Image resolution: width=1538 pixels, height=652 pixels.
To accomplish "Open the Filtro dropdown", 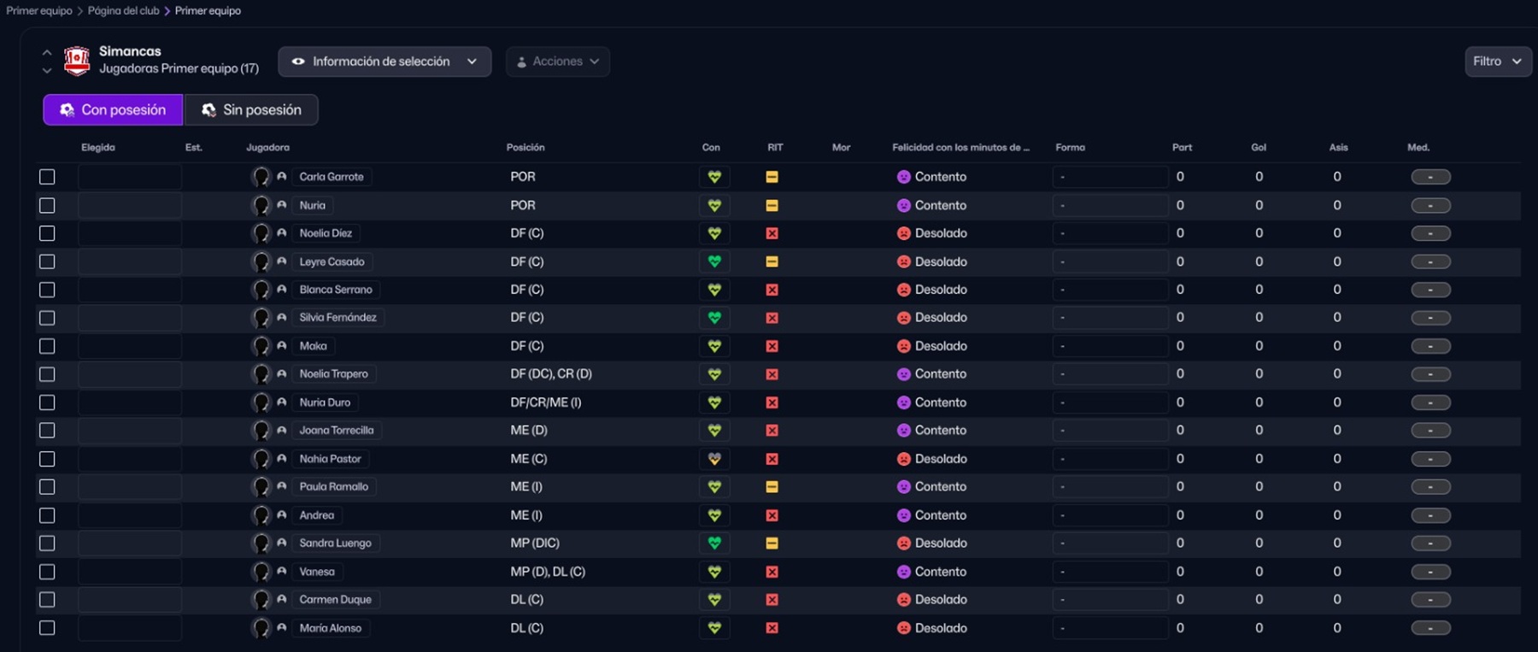I will [x=1497, y=62].
